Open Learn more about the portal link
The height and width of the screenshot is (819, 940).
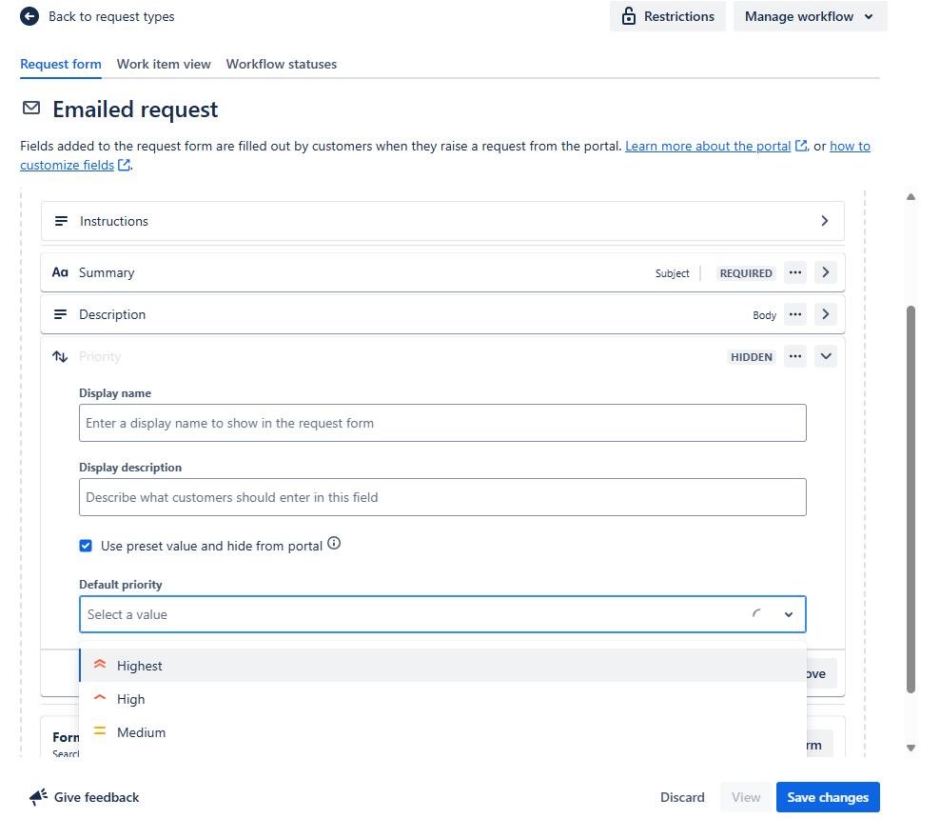click(708, 146)
